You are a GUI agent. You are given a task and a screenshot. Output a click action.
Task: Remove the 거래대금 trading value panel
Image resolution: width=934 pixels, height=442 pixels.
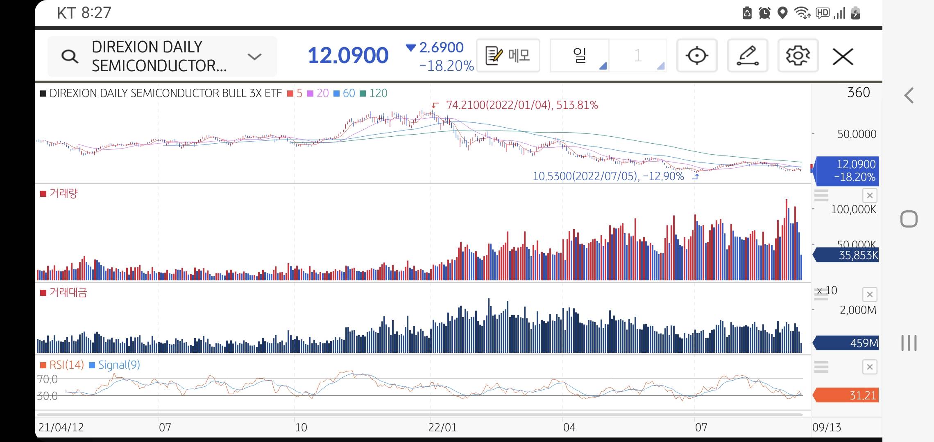click(x=869, y=295)
